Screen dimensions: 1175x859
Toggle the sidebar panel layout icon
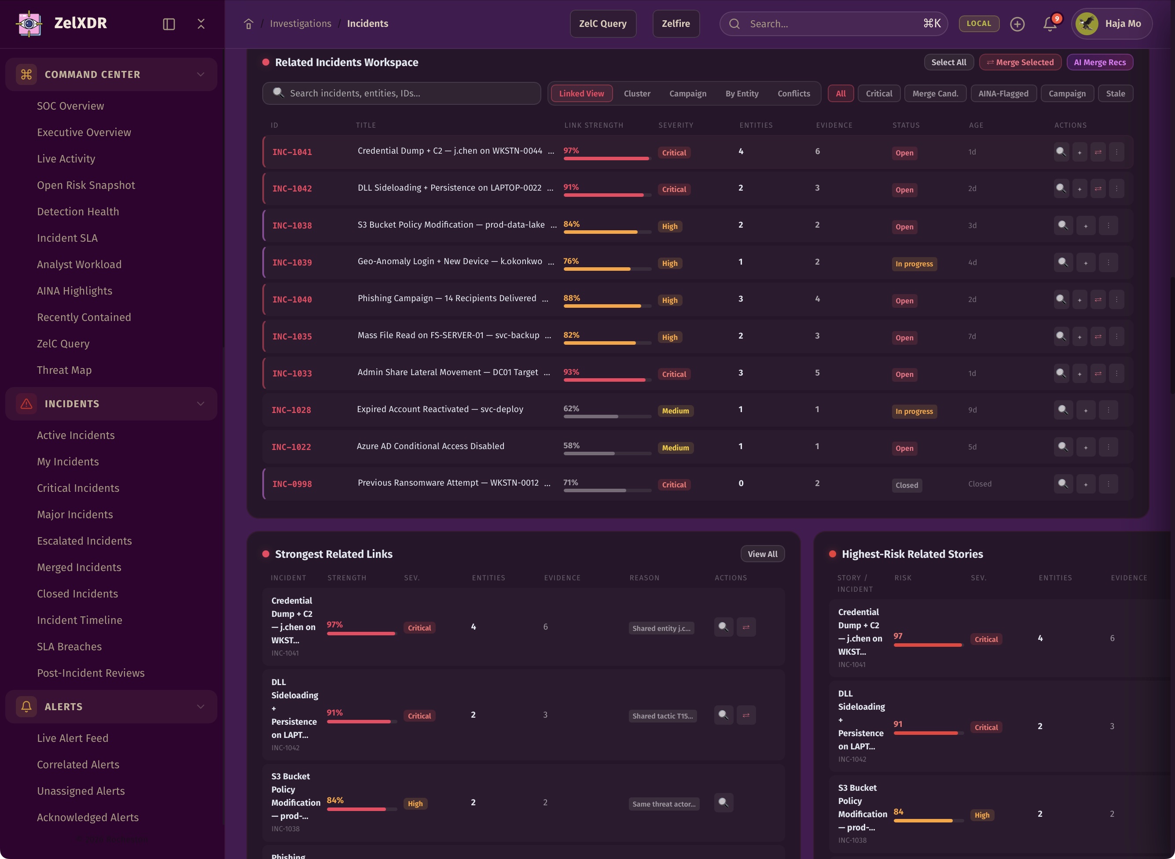[x=169, y=24]
